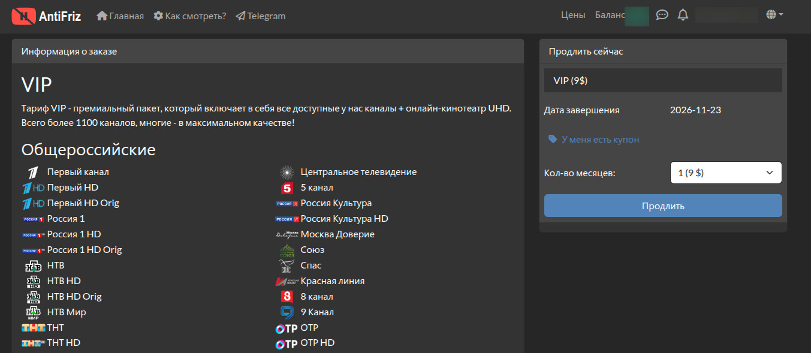This screenshot has height=353, width=811.
Task: Click the Красная линия channel logo
Action: click(287, 281)
